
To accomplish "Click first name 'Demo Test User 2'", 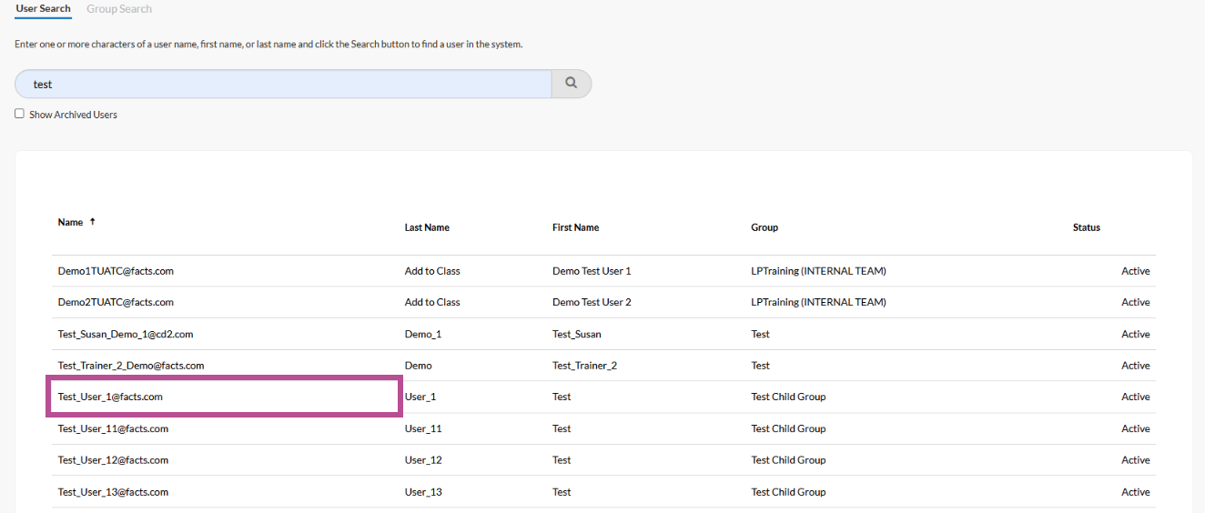I will click(592, 302).
